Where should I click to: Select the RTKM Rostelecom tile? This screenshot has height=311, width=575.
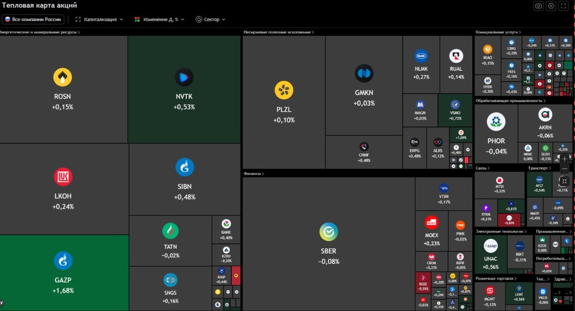click(x=486, y=213)
